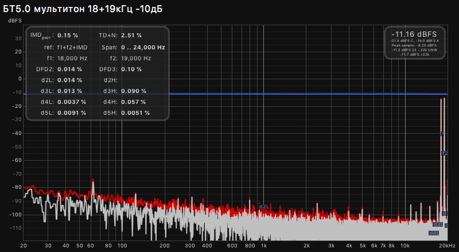Click the d4L value 0.0037 %
The image size is (459, 252).
click(72, 102)
